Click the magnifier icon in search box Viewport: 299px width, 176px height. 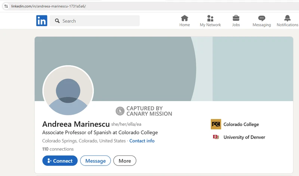pyautogui.click(x=57, y=21)
